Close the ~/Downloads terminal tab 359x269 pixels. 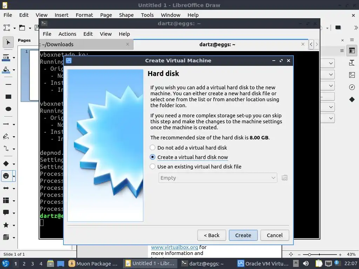coord(128,44)
